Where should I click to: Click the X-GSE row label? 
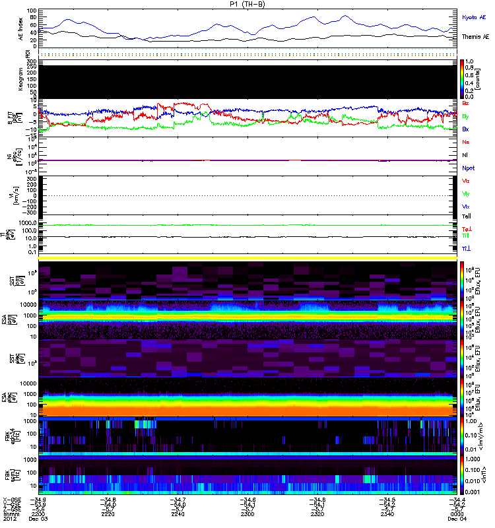(12, 500)
